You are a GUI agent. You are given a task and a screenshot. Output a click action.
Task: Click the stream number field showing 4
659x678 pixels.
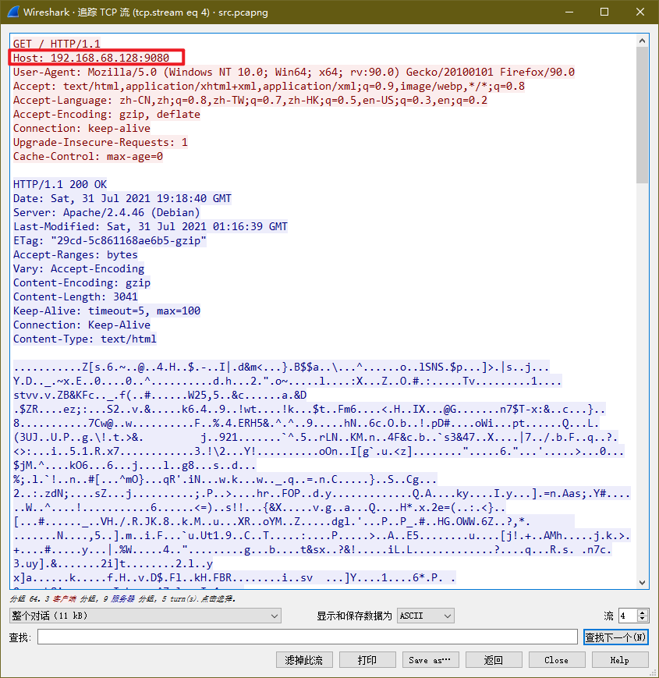pyautogui.click(x=628, y=616)
